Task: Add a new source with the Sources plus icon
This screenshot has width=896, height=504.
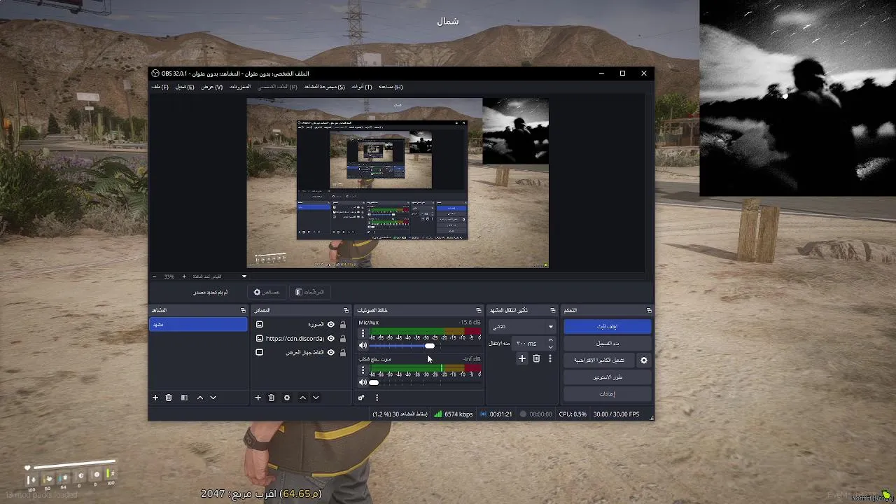Action: click(x=258, y=398)
